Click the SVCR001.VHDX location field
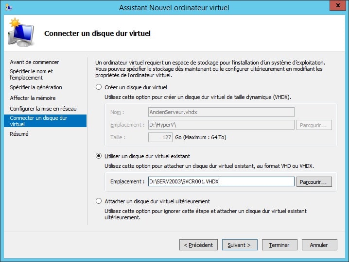The height and width of the screenshot is (262, 349). [x=221, y=182]
